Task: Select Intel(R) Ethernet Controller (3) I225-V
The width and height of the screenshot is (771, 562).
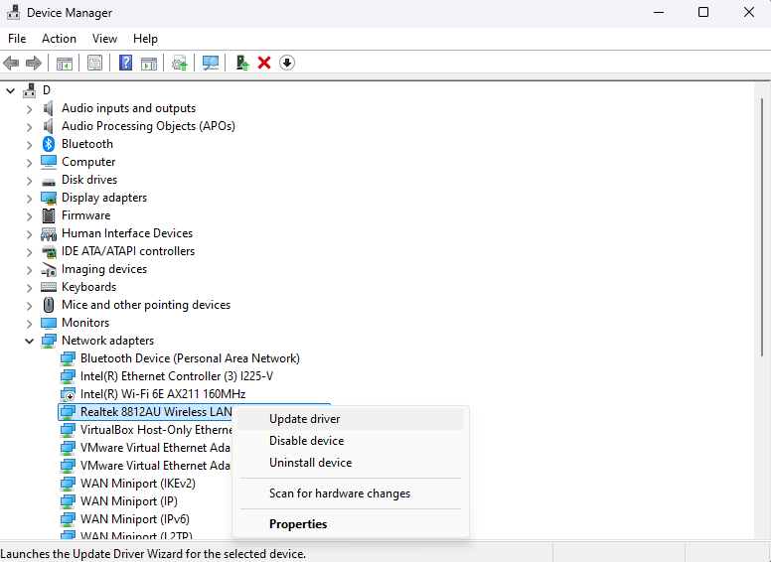Action: coord(177,376)
